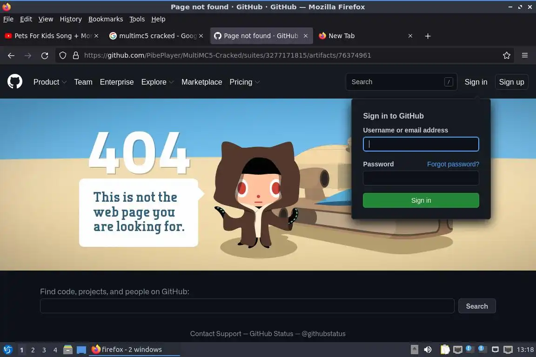Open the File menu
Image resolution: width=536 pixels, height=357 pixels.
[x=8, y=19]
